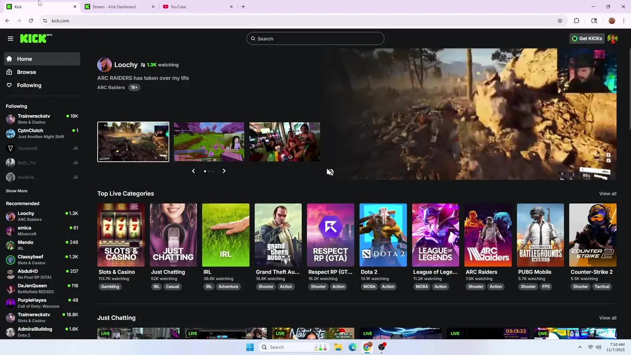This screenshot has height=355, width=631.
Task: Click the Gambling tag under Slots & Casino
Action: 110,286
